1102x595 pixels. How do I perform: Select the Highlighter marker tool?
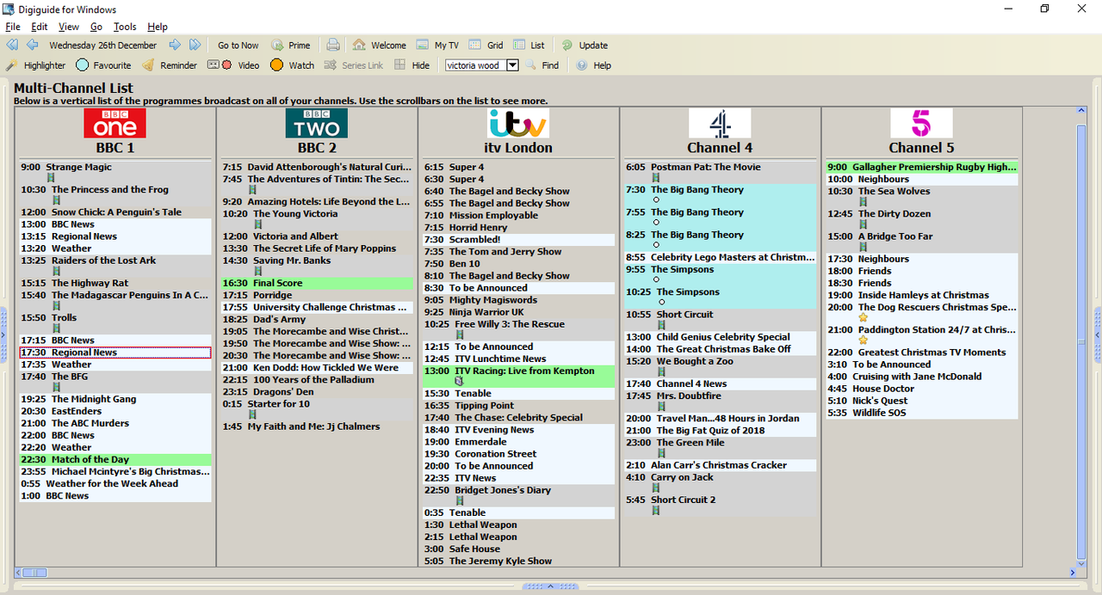pyautogui.click(x=36, y=65)
